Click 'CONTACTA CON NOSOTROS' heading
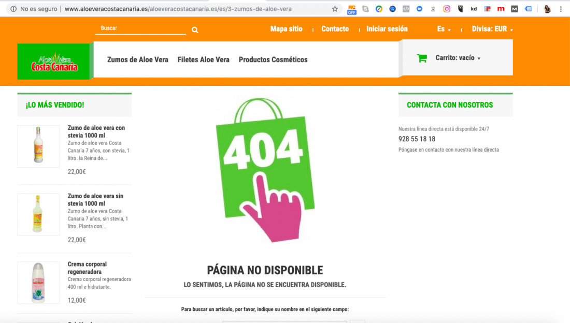 [450, 105]
